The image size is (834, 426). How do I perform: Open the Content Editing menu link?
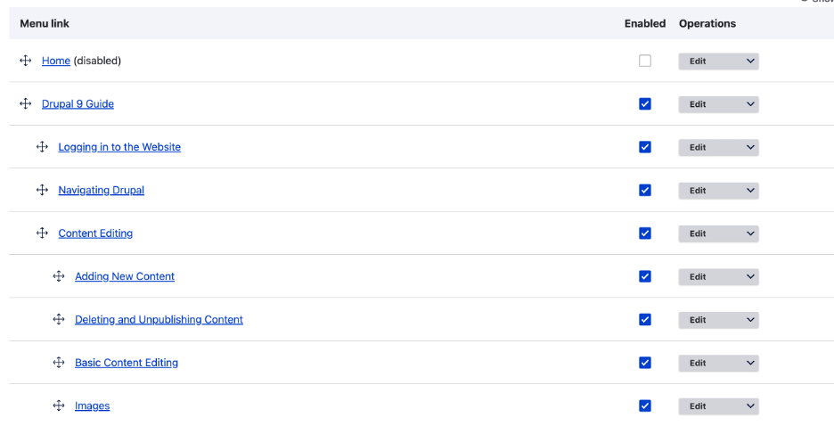tap(95, 233)
